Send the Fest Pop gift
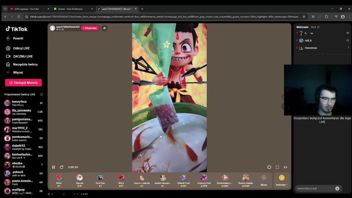Viewport: 352px width, 198px height. coord(100,181)
